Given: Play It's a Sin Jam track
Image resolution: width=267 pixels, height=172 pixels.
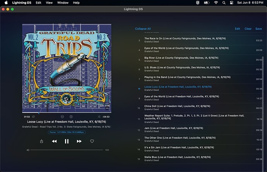Looking at the screenshot, I should click(200, 149).
